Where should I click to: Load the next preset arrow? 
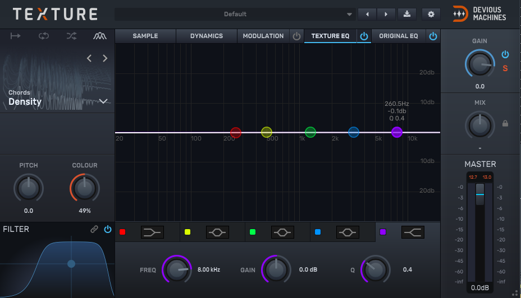pos(386,14)
